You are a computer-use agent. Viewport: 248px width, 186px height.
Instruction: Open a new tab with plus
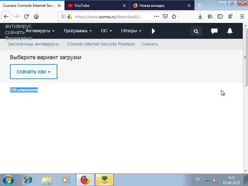[x=200, y=5]
